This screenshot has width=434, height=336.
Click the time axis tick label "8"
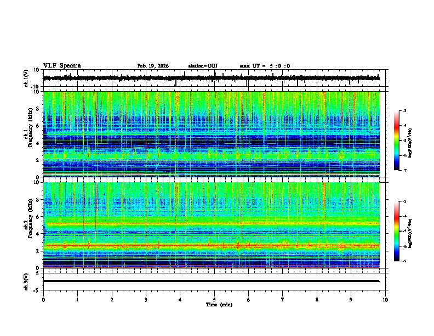317,300
